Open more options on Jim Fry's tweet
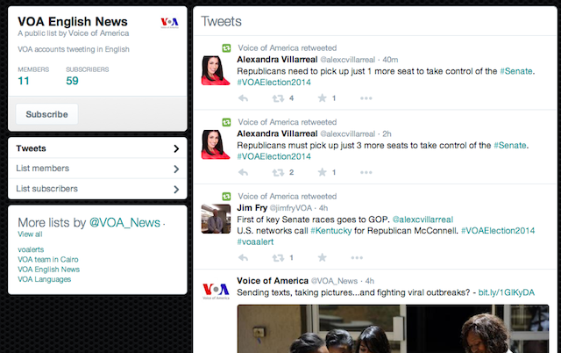561x353 pixels. (357, 257)
